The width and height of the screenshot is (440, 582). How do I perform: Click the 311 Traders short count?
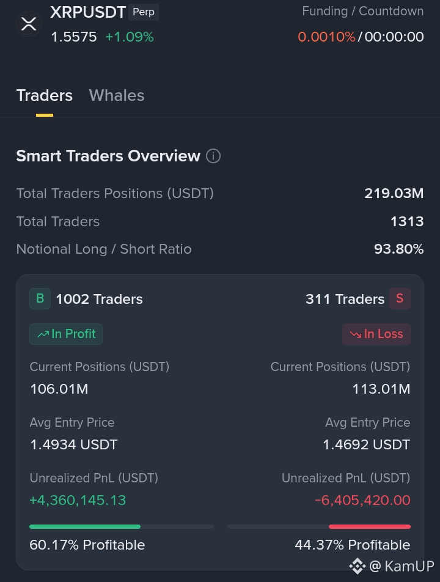point(345,299)
